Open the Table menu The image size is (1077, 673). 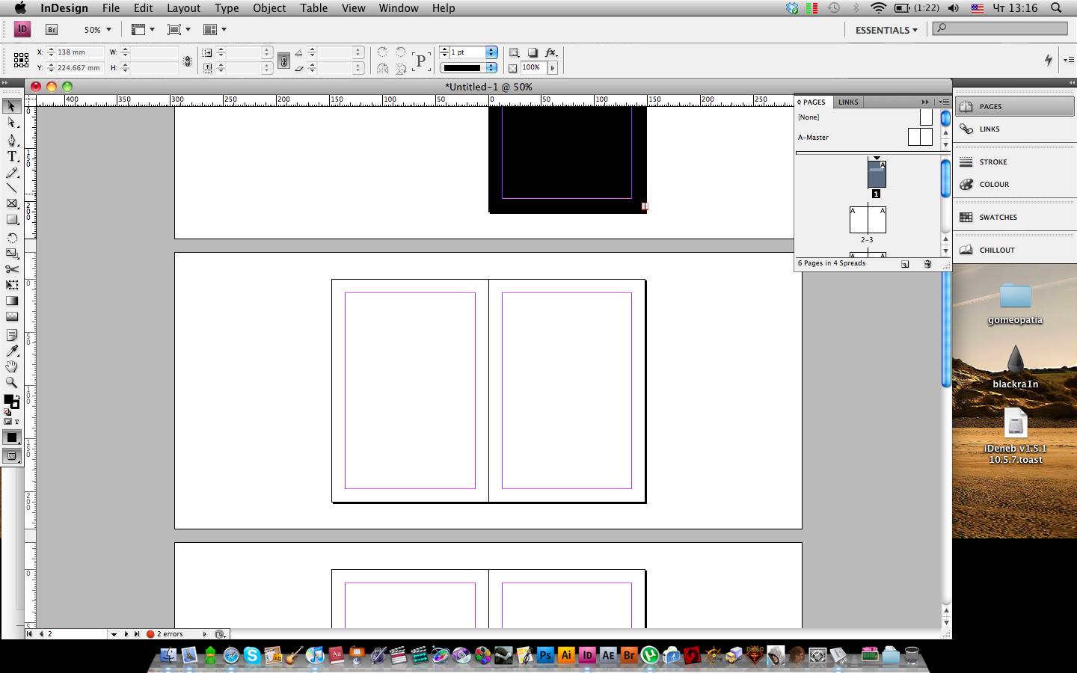314,8
